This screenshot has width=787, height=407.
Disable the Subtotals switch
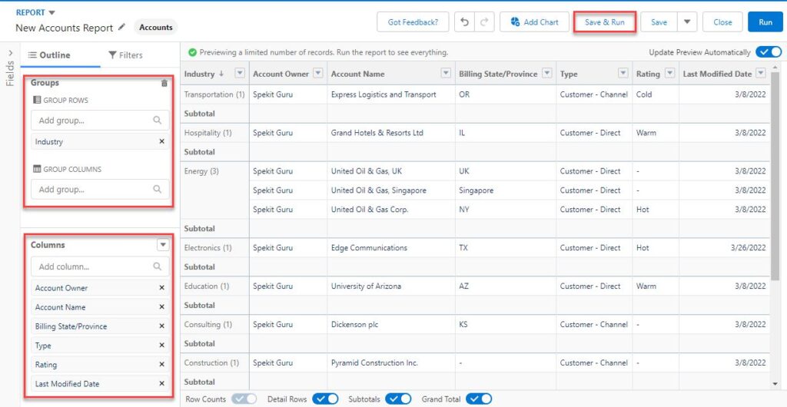click(399, 399)
